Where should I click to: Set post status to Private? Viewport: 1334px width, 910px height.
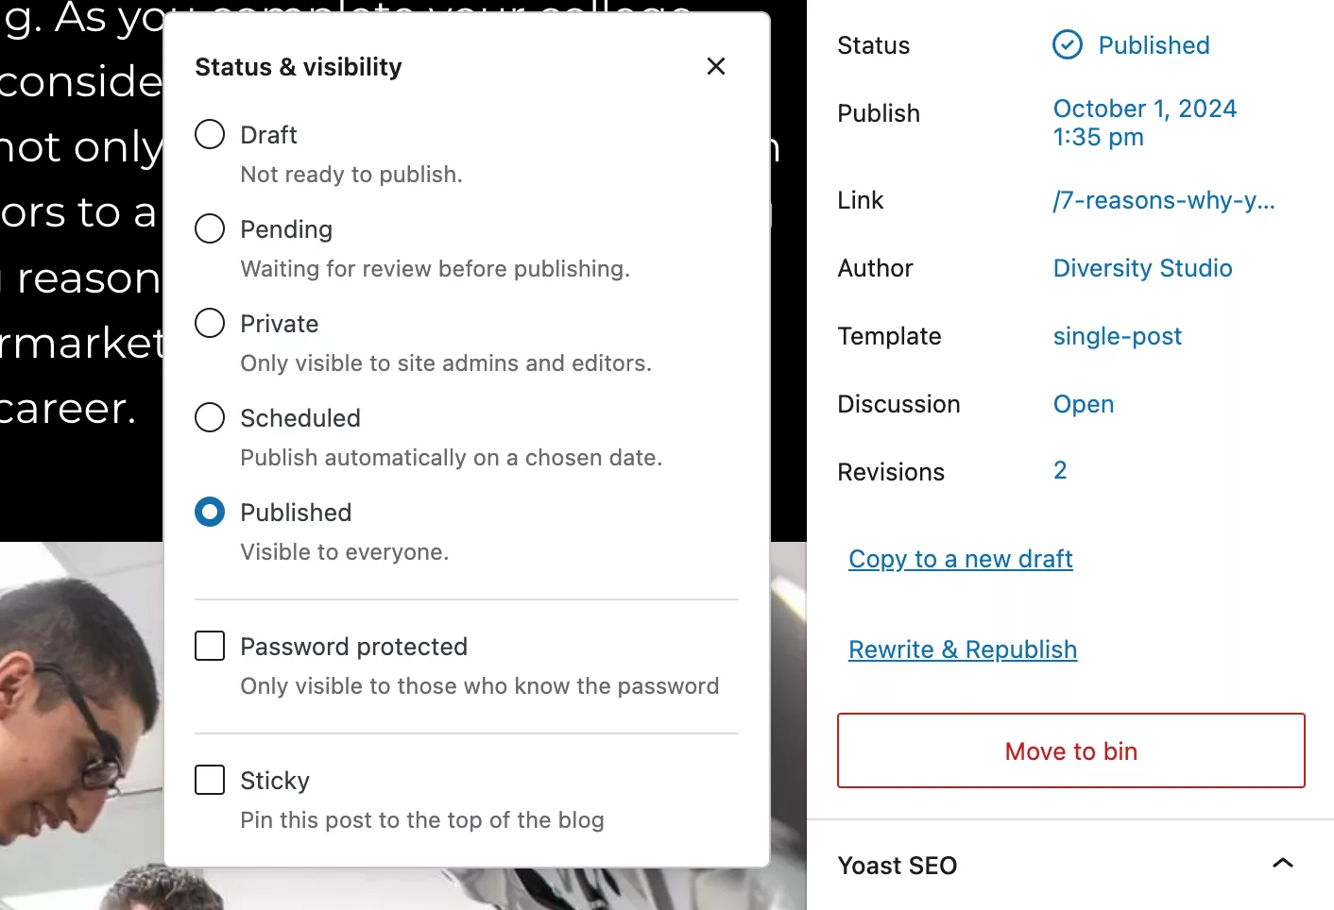pos(210,323)
